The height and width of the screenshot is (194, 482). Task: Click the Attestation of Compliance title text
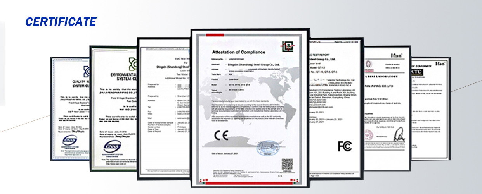pyautogui.click(x=238, y=52)
